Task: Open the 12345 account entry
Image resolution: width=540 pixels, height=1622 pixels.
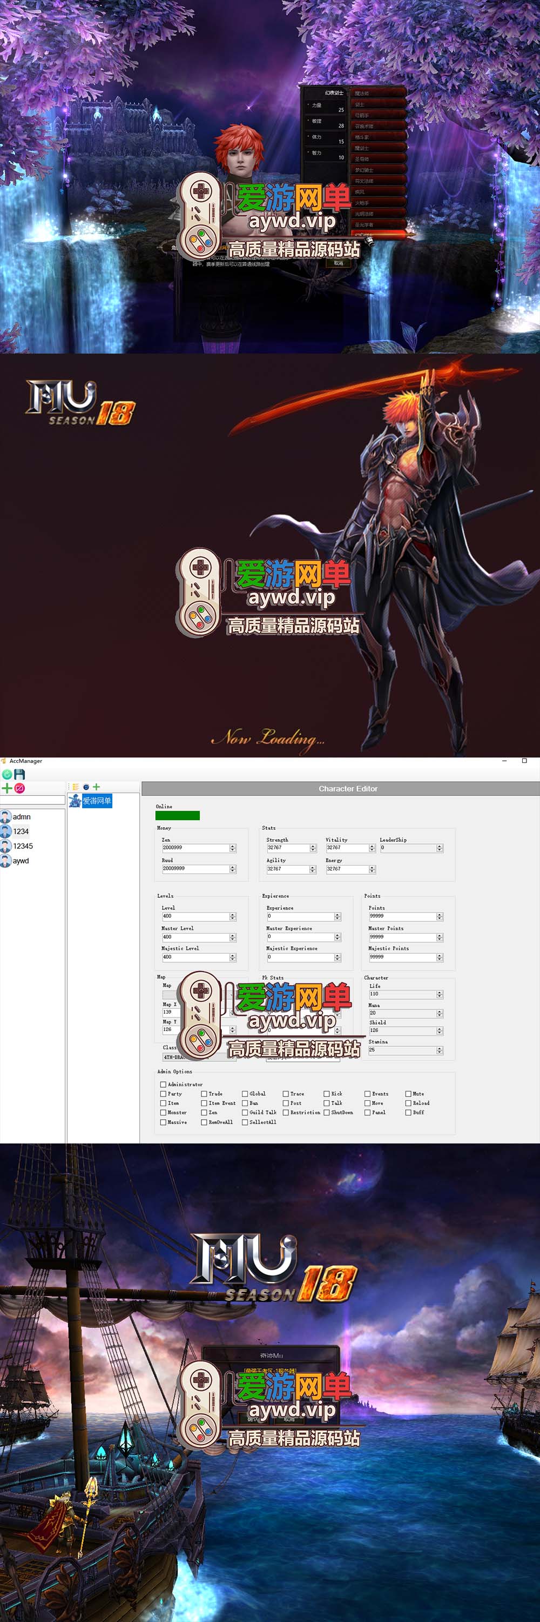Action: pos(23,846)
